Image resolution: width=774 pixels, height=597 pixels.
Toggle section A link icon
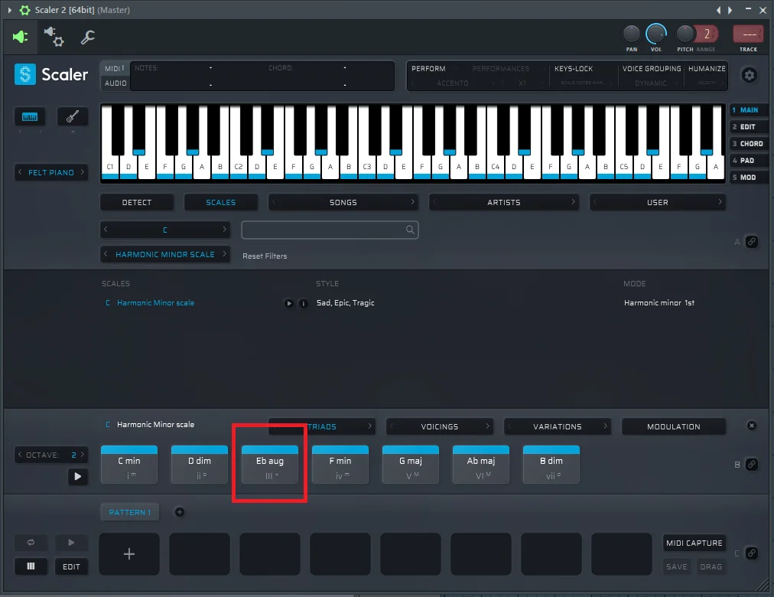[751, 241]
